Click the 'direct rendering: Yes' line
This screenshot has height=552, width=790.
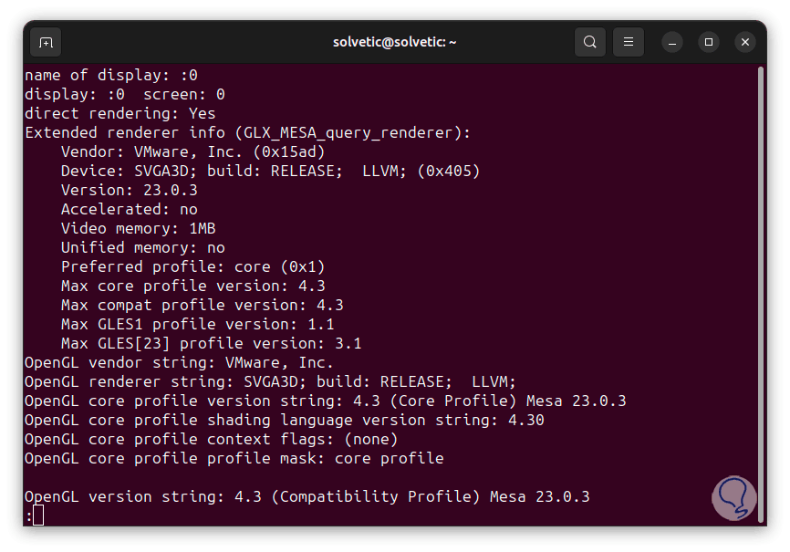coord(120,113)
